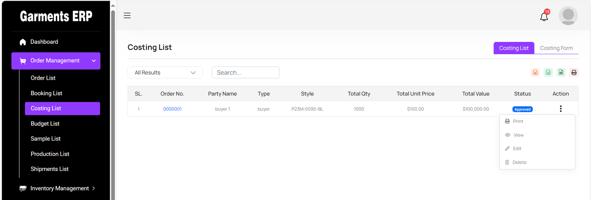Open the user profile avatar
Viewport: 591px width, 200px height.
point(568,15)
